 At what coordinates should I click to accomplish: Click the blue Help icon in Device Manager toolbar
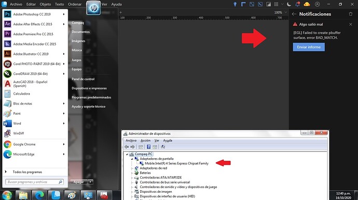148,147
